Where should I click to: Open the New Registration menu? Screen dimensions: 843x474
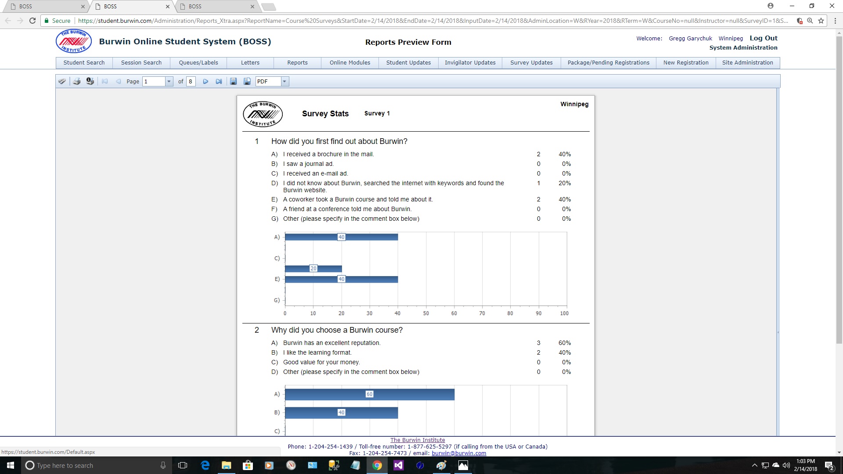point(686,63)
